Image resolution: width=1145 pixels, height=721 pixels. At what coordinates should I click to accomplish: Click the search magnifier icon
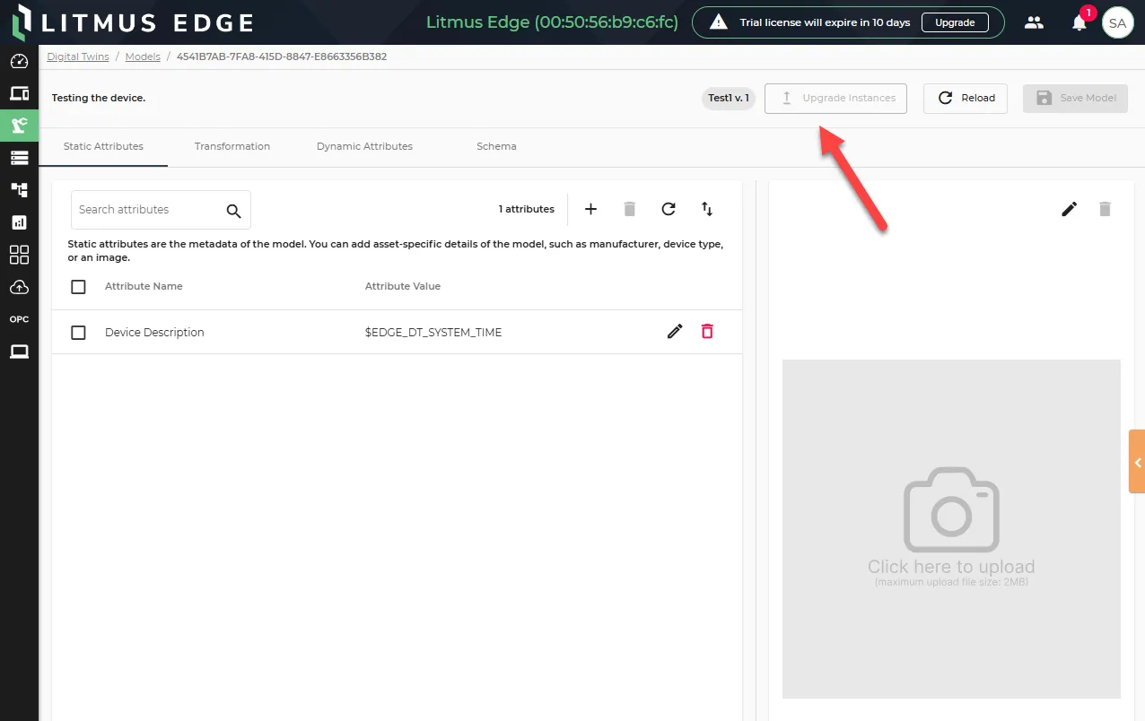coord(233,211)
